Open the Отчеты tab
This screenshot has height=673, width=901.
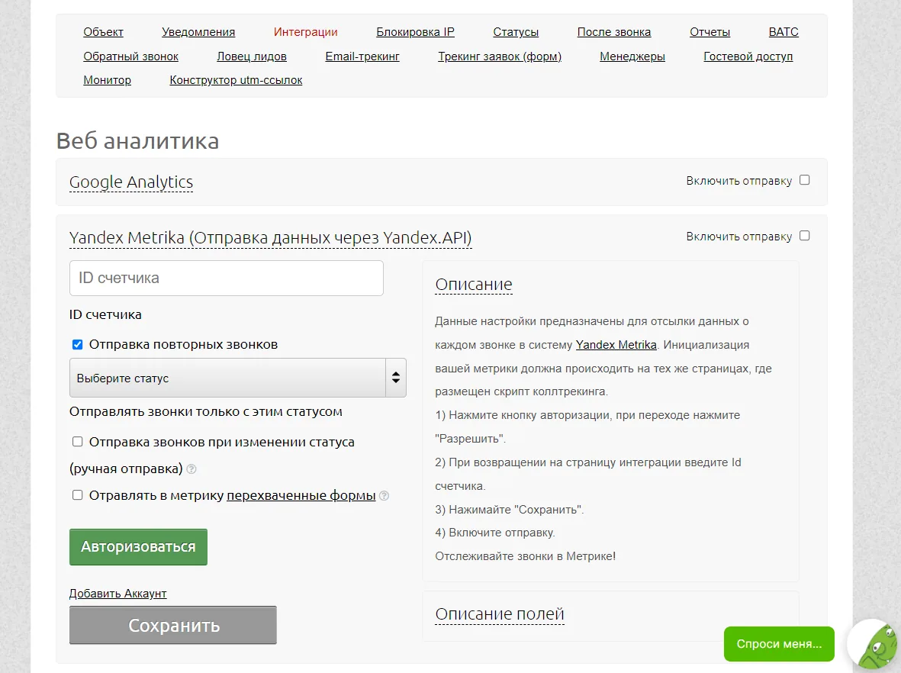pos(710,32)
